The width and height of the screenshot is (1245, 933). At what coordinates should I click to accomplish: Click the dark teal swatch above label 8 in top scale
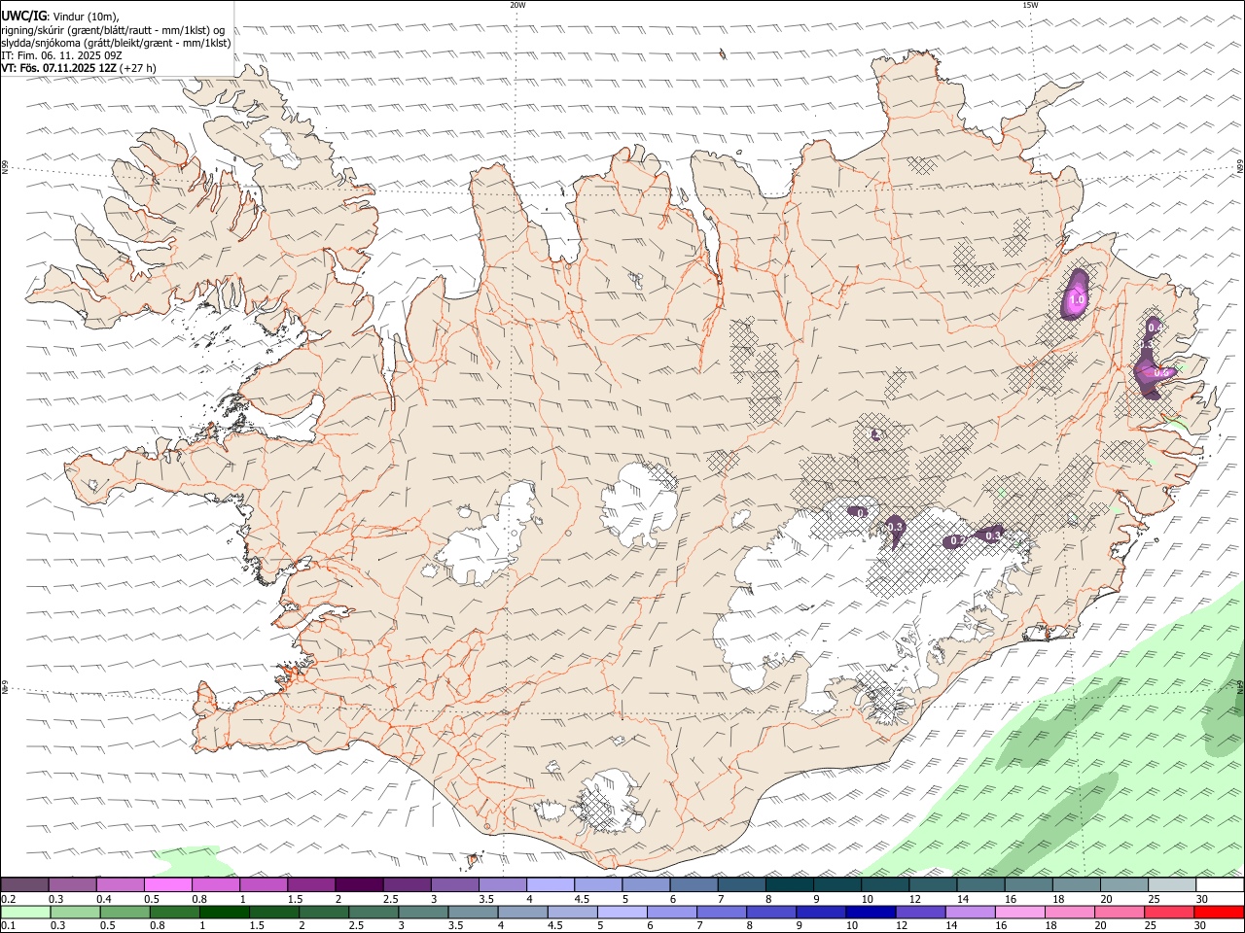coord(789,885)
